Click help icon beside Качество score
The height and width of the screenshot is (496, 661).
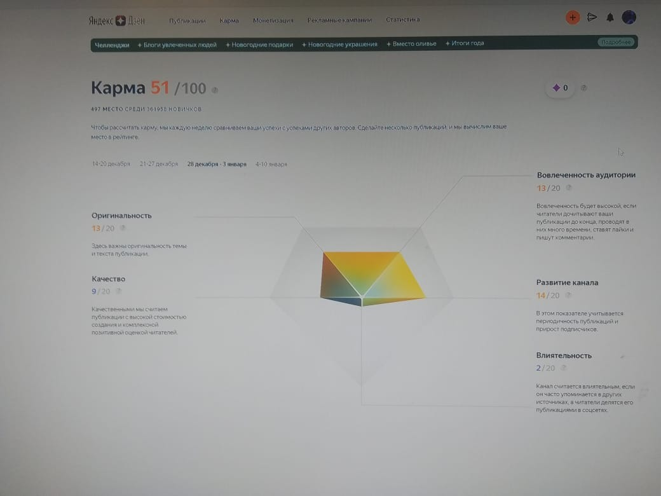point(118,291)
